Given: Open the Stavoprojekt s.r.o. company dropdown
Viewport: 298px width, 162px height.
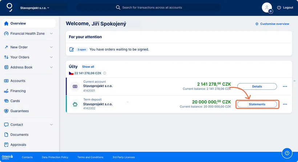Looking at the screenshot, I should 35,8.
